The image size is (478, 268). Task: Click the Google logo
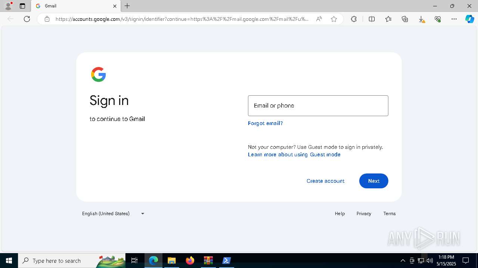tap(99, 74)
